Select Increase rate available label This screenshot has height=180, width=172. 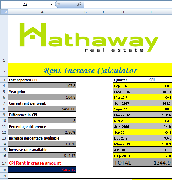(42, 150)
